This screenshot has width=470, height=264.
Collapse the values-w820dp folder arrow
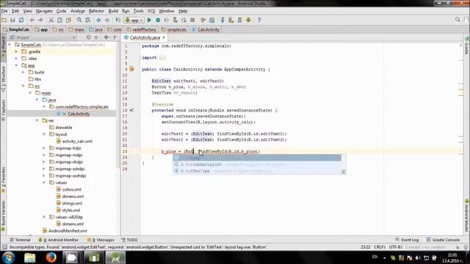(x=44, y=217)
